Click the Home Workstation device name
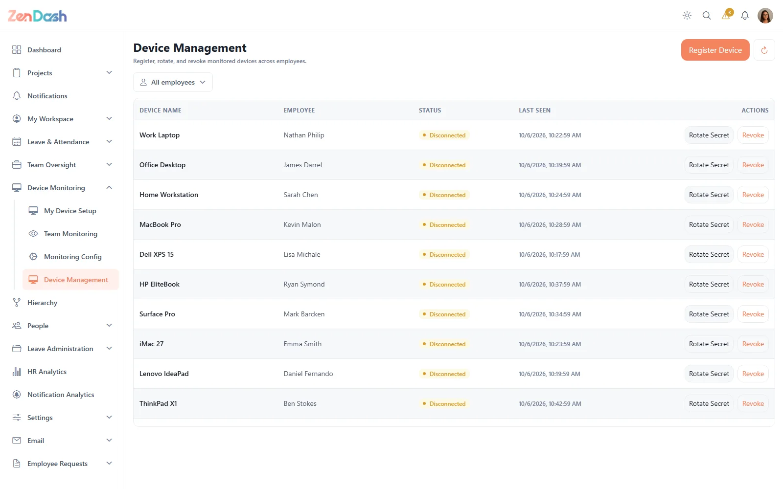 (169, 195)
